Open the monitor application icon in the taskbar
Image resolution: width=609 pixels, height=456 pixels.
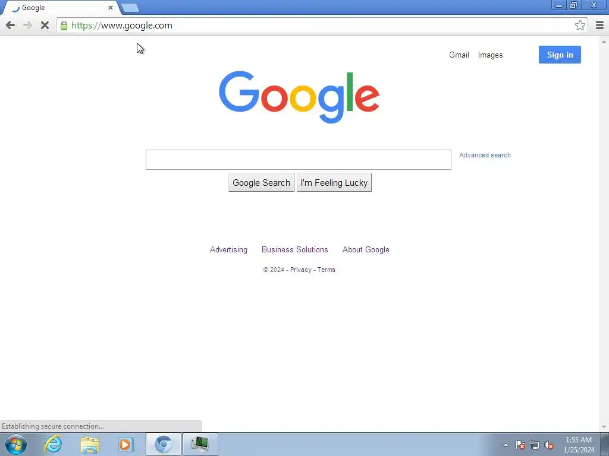tap(200, 444)
